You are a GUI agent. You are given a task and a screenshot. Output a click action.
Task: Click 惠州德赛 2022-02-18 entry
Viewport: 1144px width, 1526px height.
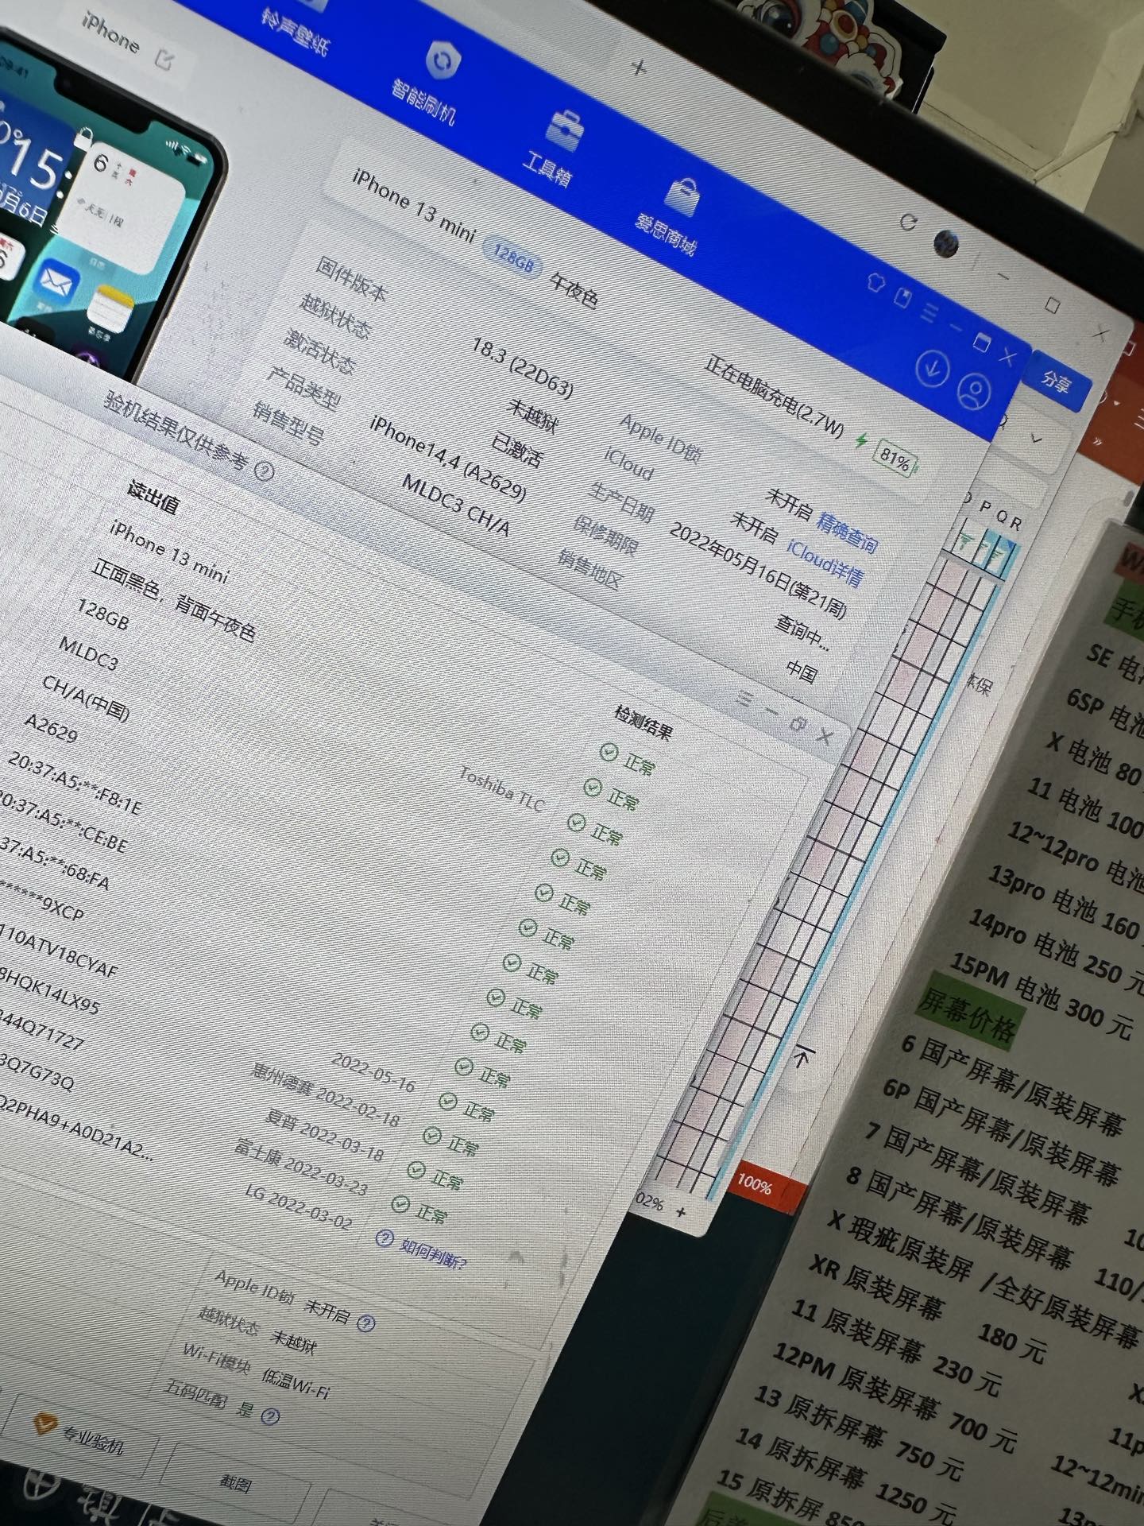click(x=327, y=1094)
